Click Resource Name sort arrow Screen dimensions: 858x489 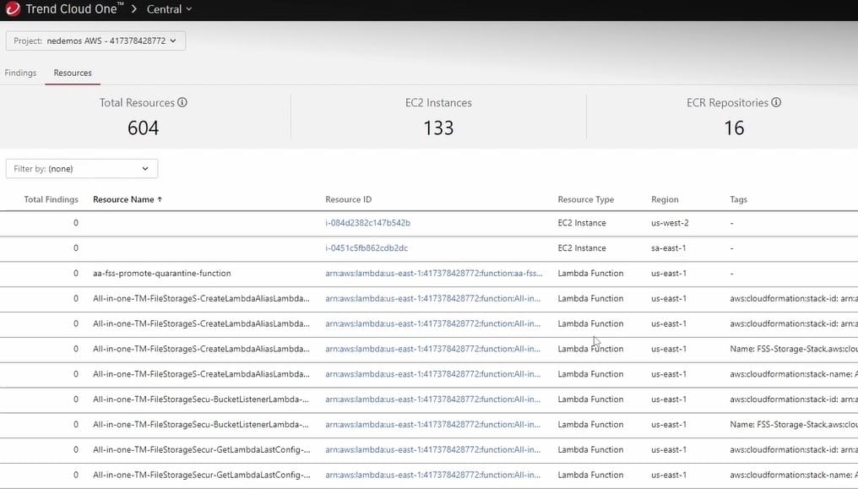click(160, 200)
